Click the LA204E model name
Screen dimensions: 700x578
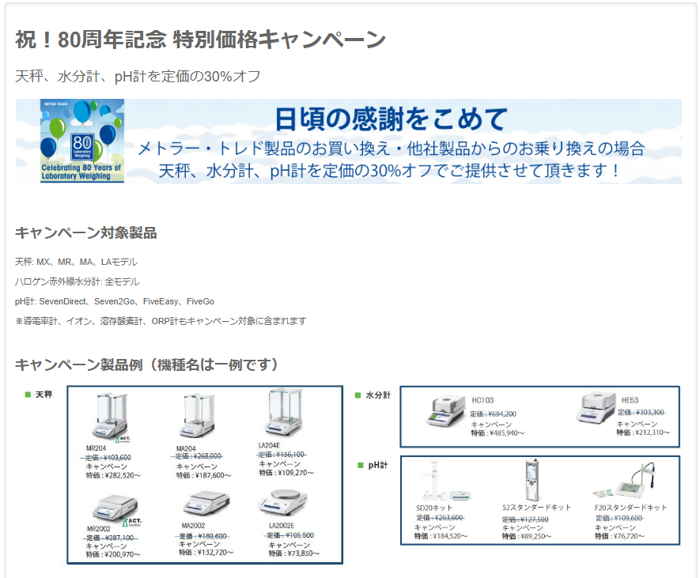[x=269, y=445]
